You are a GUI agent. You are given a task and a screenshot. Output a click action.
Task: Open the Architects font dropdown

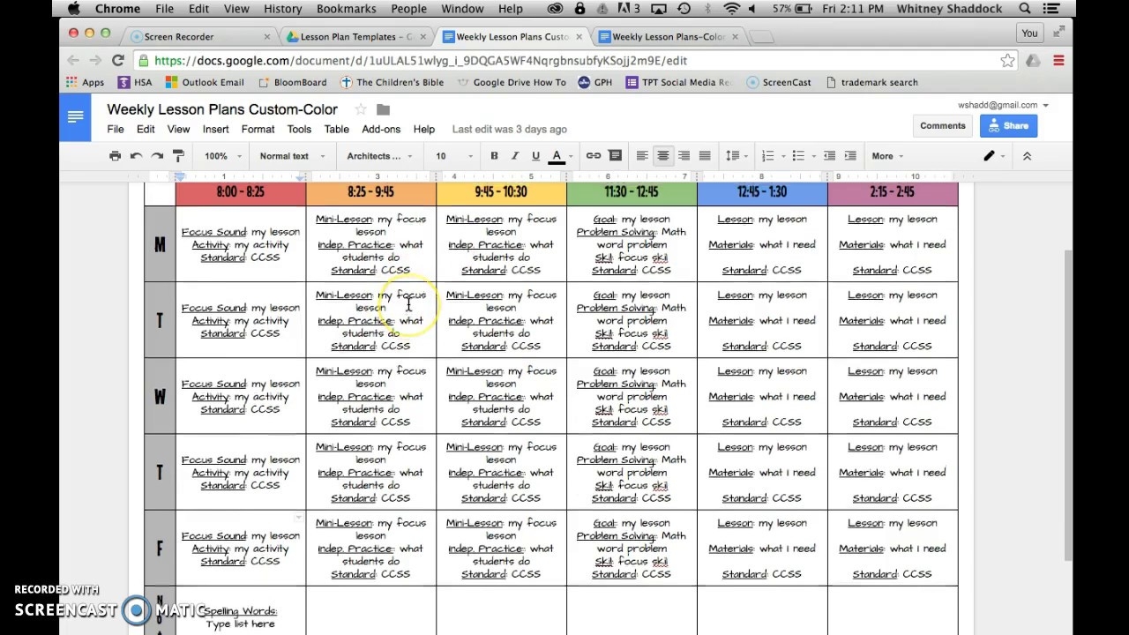point(379,155)
